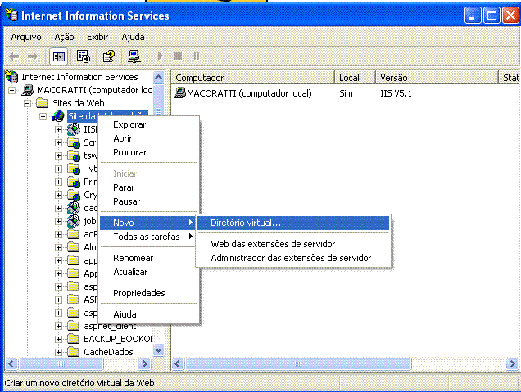Open the Ação menu
The height and width of the screenshot is (392, 521).
(64, 37)
